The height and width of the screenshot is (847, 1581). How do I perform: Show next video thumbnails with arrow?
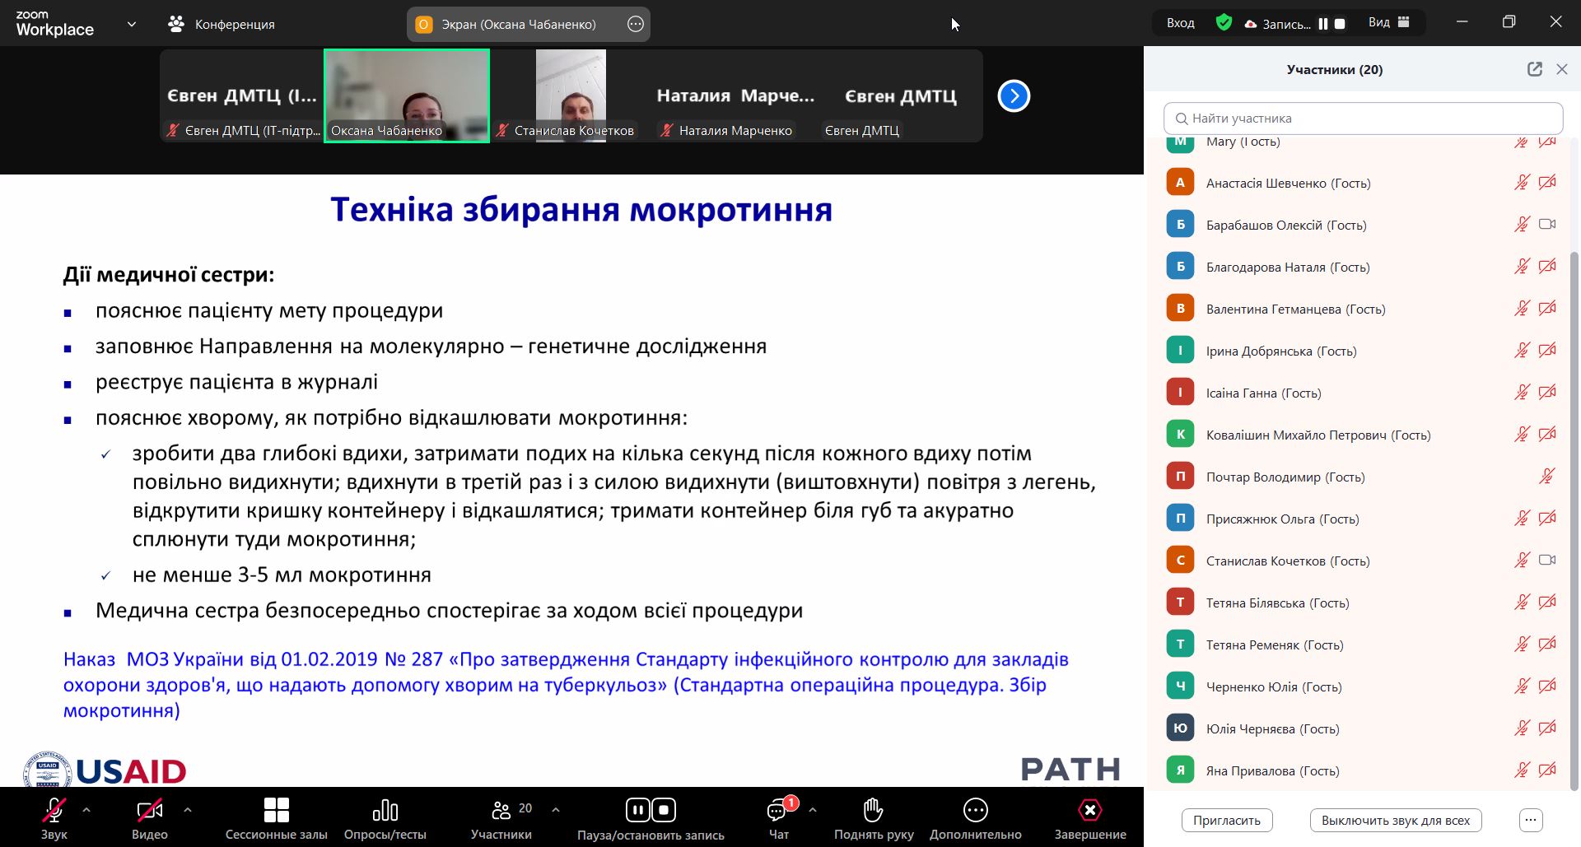(x=1014, y=96)
